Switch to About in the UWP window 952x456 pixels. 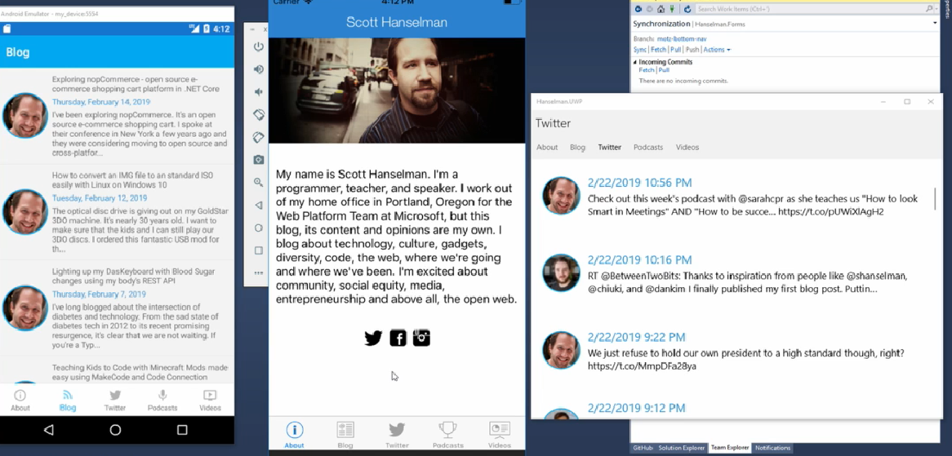tap(547, 148)
